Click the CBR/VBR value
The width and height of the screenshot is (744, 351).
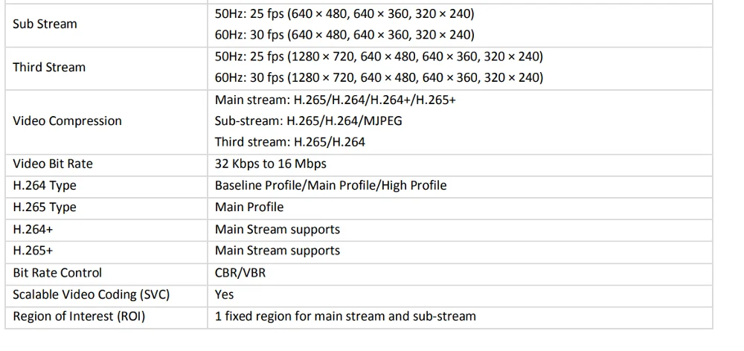point(240,273)
